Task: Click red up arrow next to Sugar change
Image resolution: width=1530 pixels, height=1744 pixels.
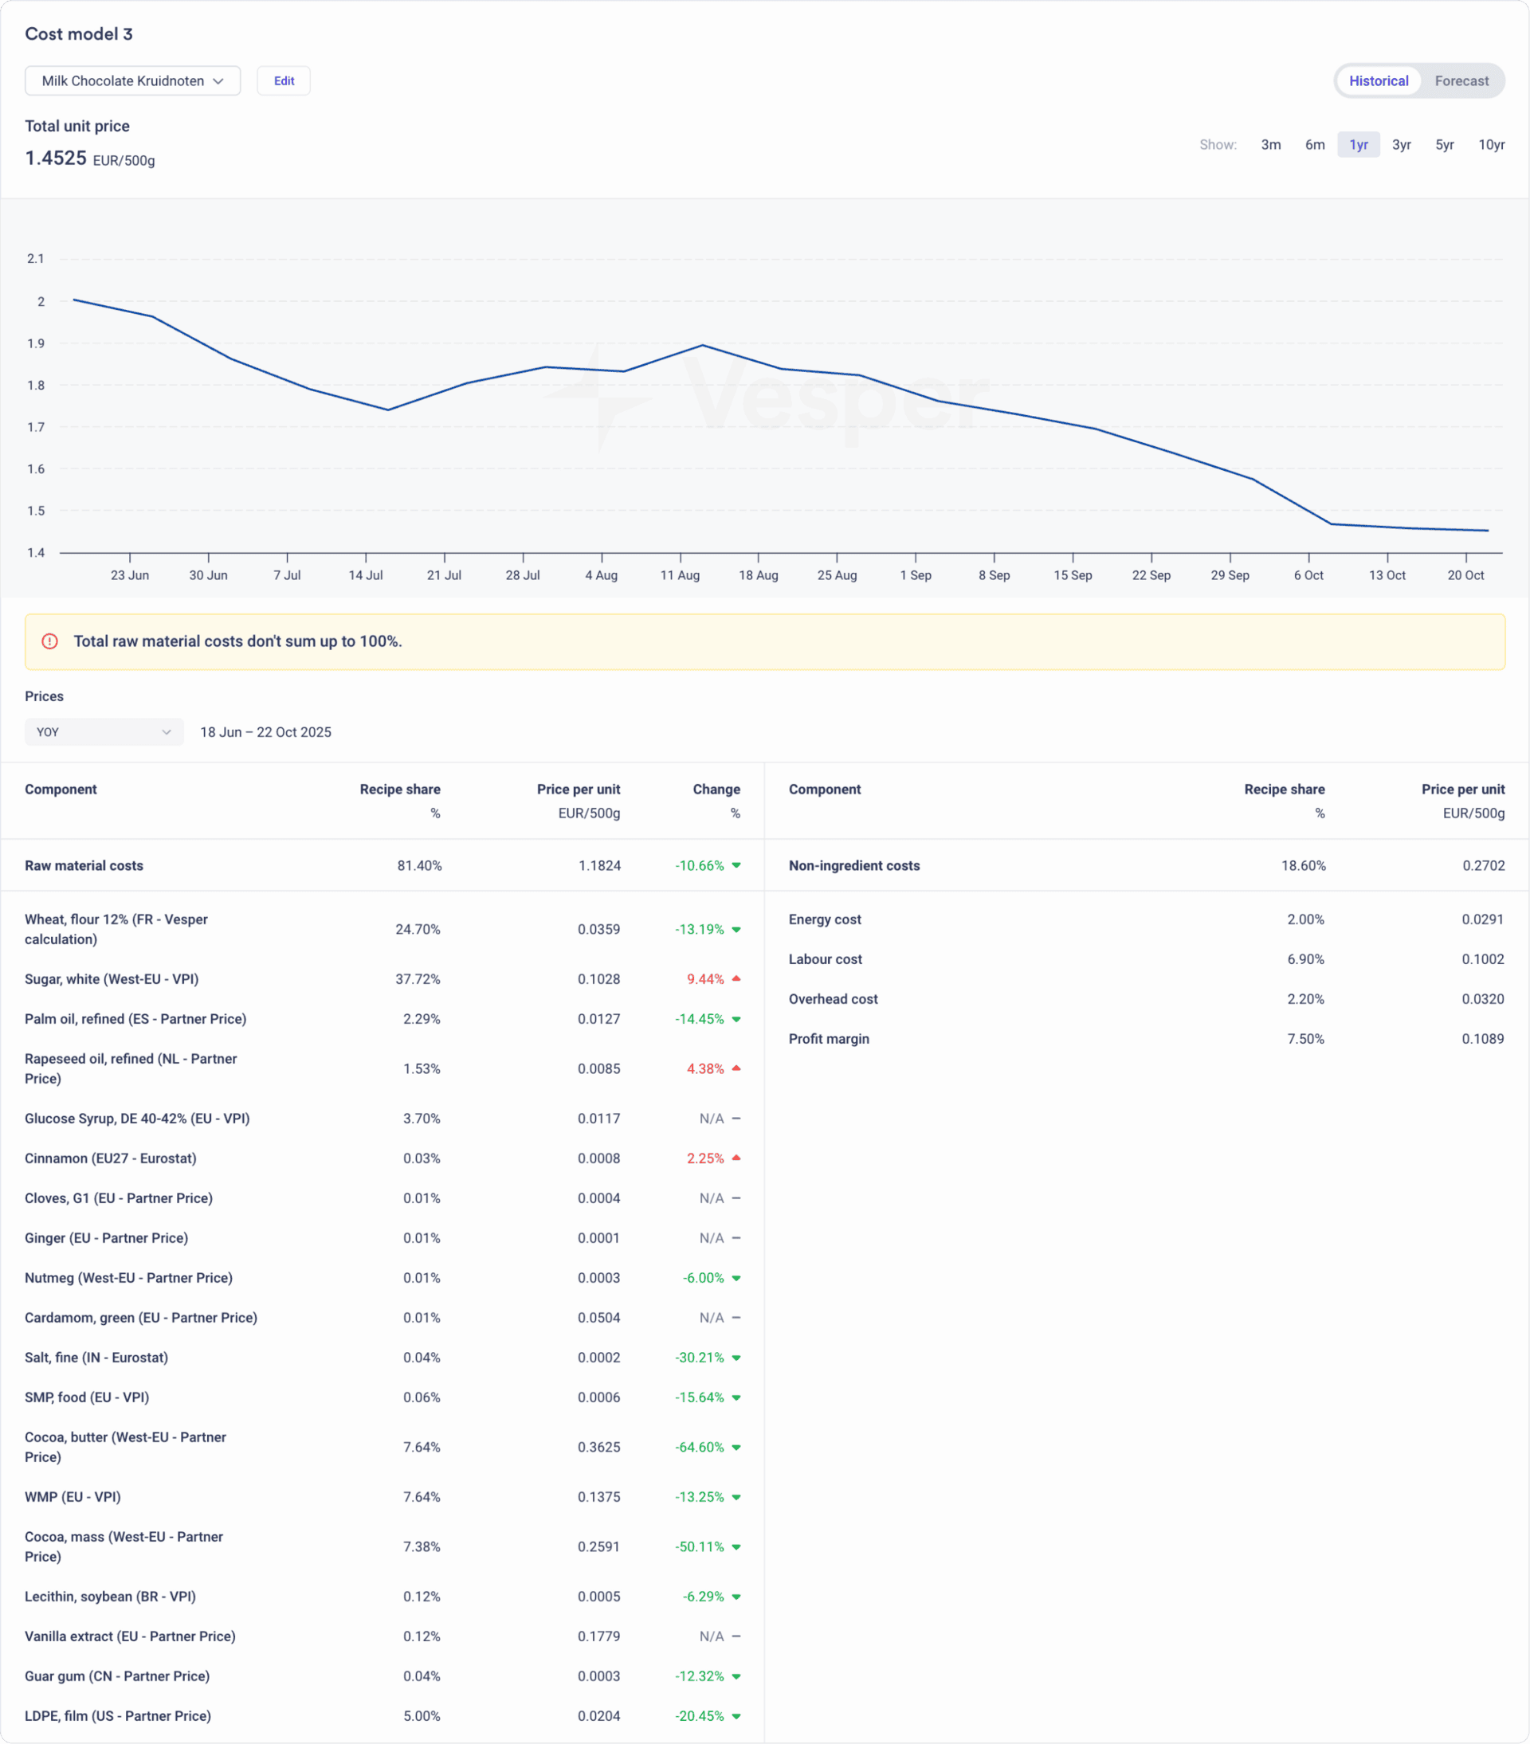Action: [736, 978]
